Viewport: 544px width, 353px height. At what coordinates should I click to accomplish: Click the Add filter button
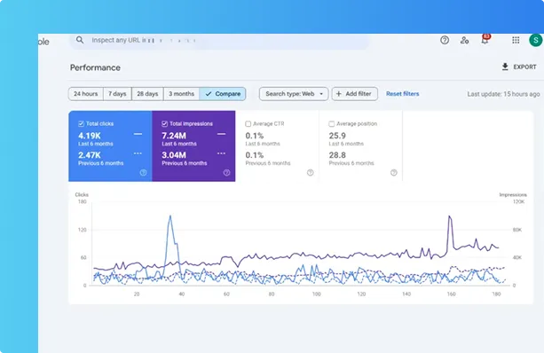click(x=355, y=94)
